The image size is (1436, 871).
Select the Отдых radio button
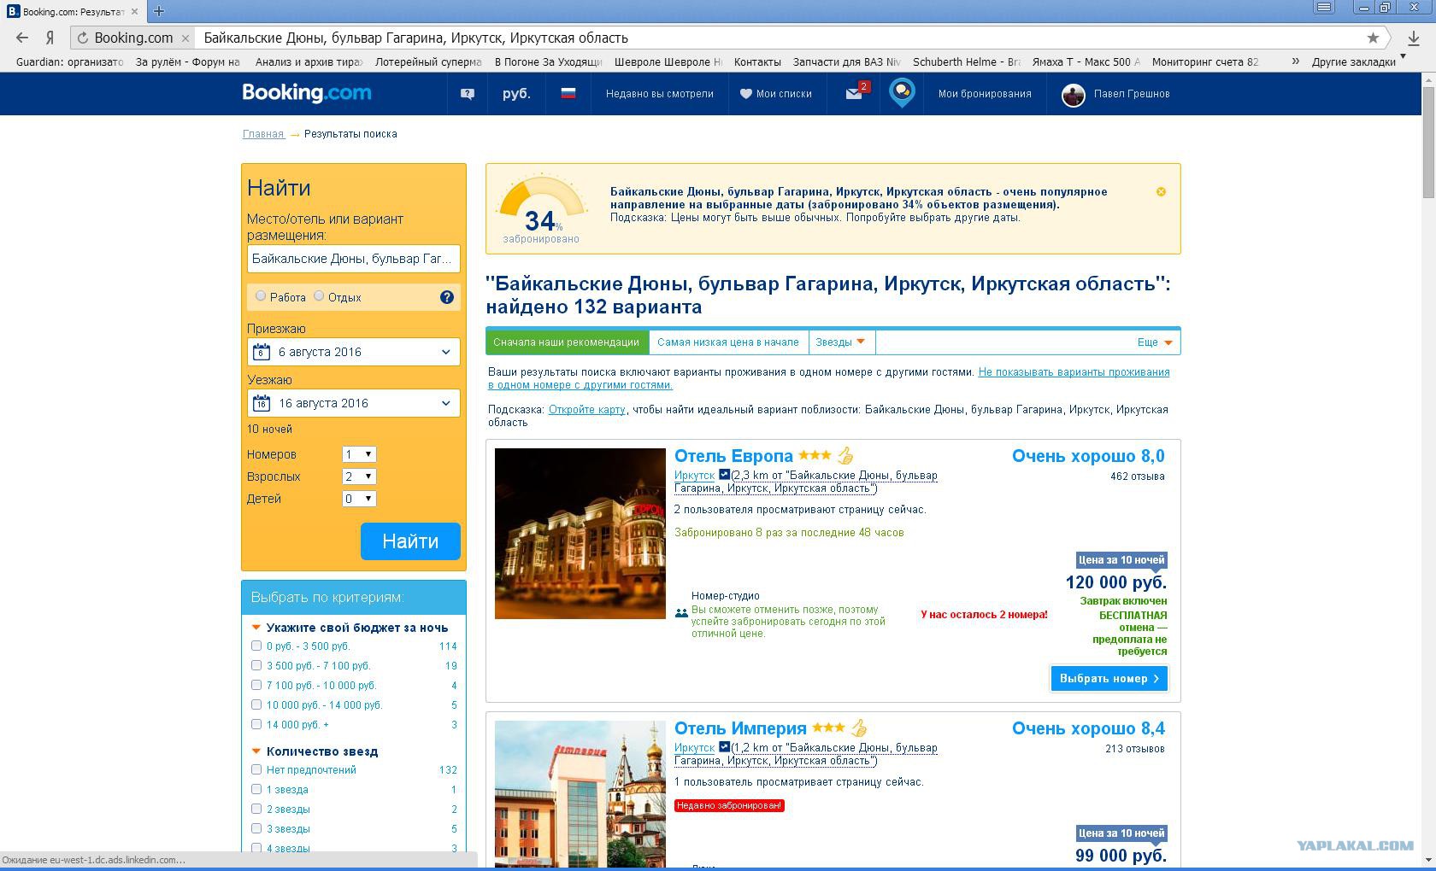319,295
